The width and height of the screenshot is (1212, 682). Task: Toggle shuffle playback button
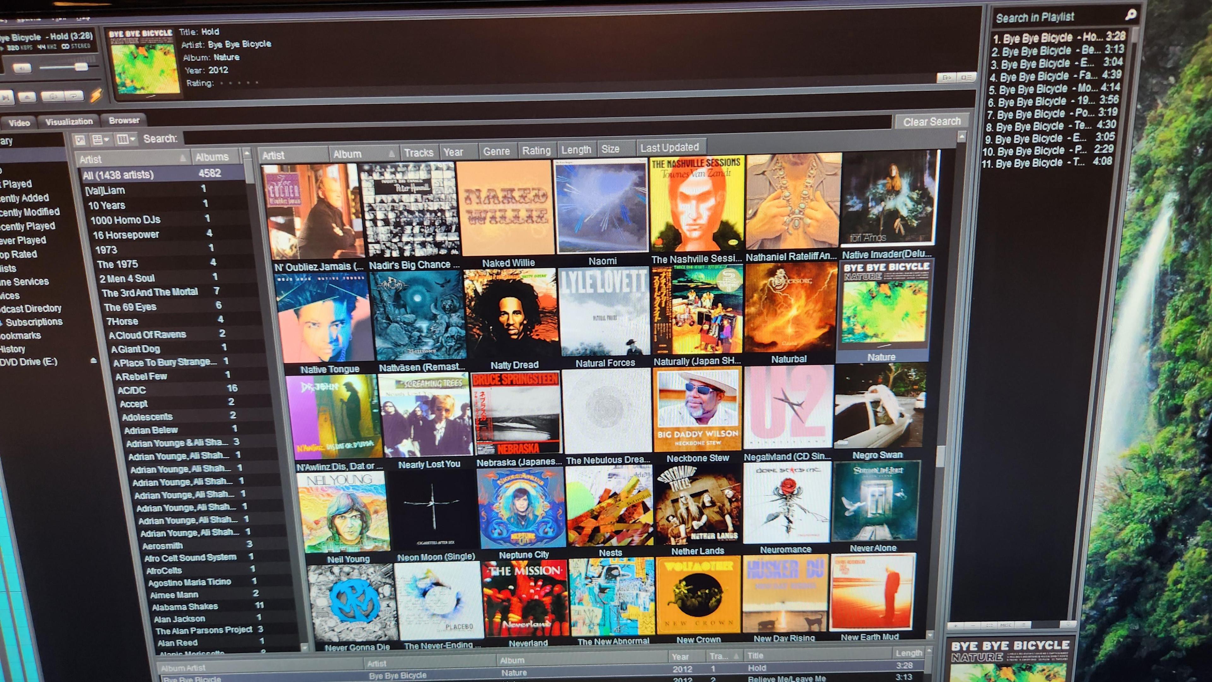point(53,97)
